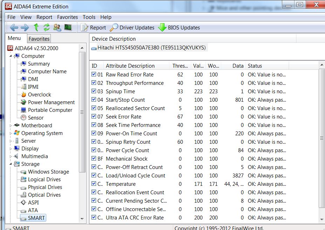This screenshot has height=230, width=325.
Task: Select the Summary tree item
Action: coord(39,64)
